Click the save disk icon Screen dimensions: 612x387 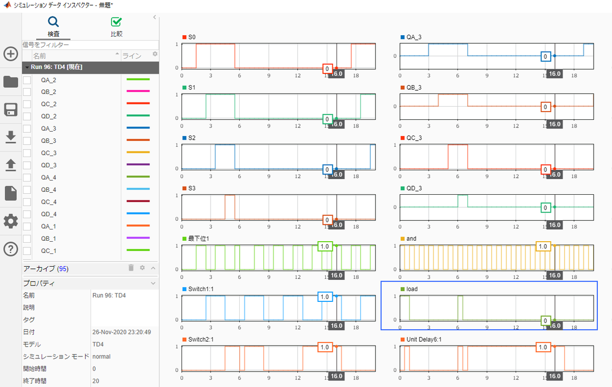point(11,110)
